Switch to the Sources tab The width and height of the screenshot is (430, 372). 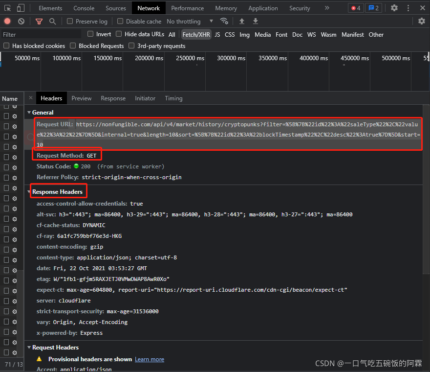[116, 8]
